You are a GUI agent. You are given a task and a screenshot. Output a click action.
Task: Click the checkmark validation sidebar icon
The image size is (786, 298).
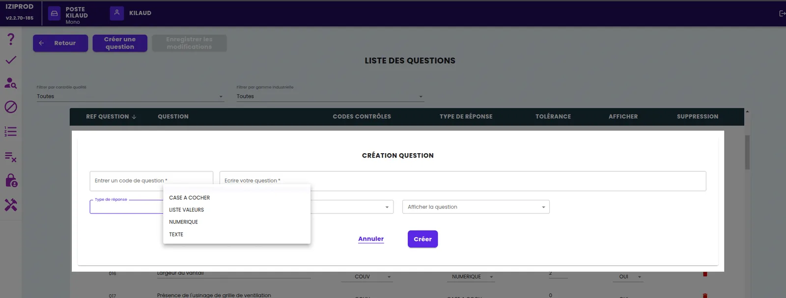[11, 60]
